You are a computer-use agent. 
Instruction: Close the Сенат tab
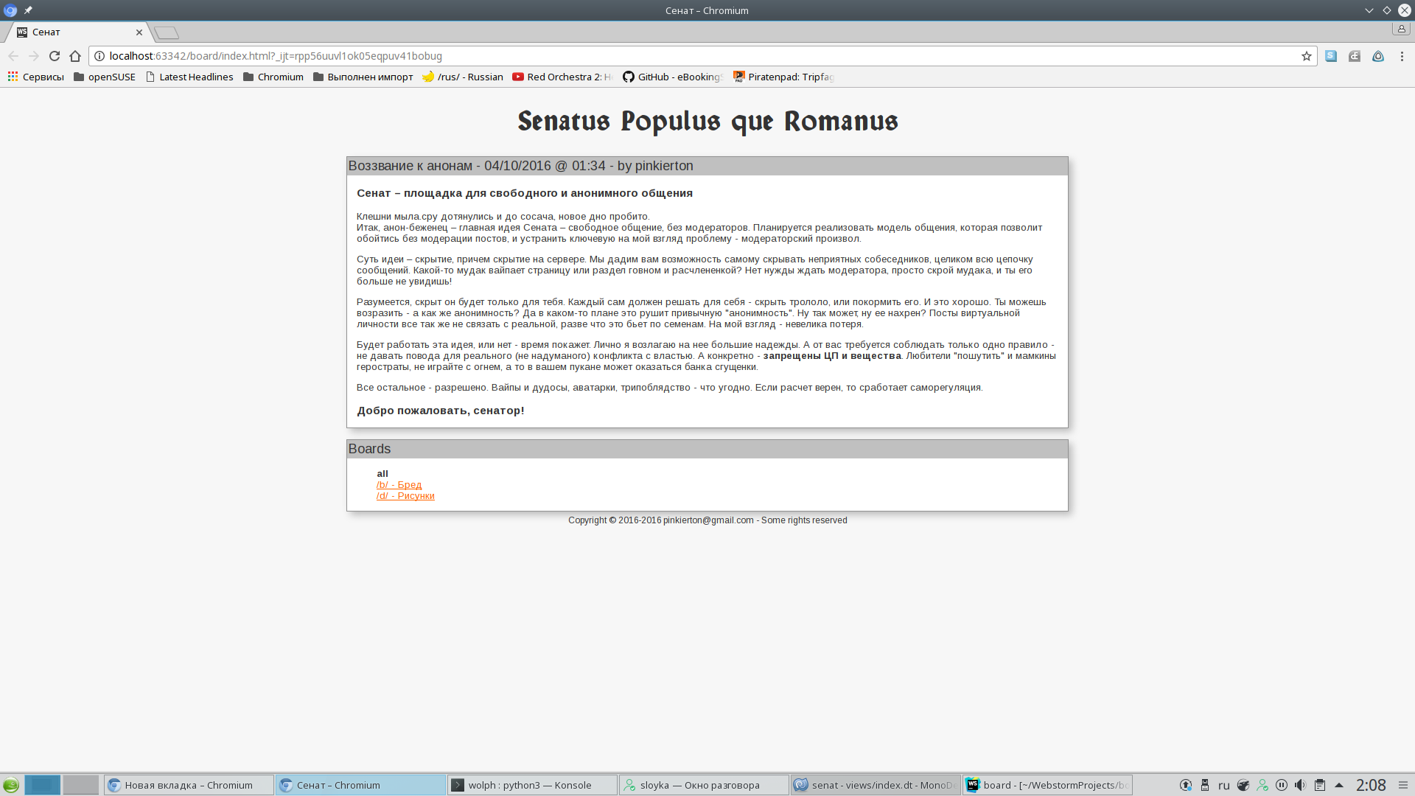point(139,32)
